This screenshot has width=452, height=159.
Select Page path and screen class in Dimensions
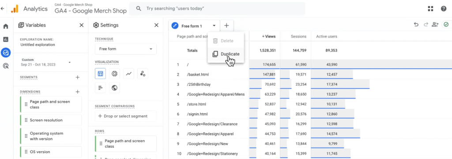click(x=51, y=104)
